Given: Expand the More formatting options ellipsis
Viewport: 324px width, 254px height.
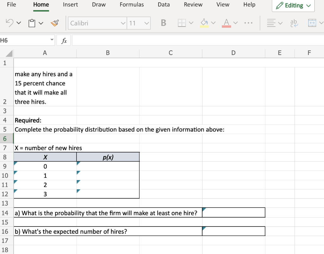Looking at the screenshot, I should [x=248, y=23].
